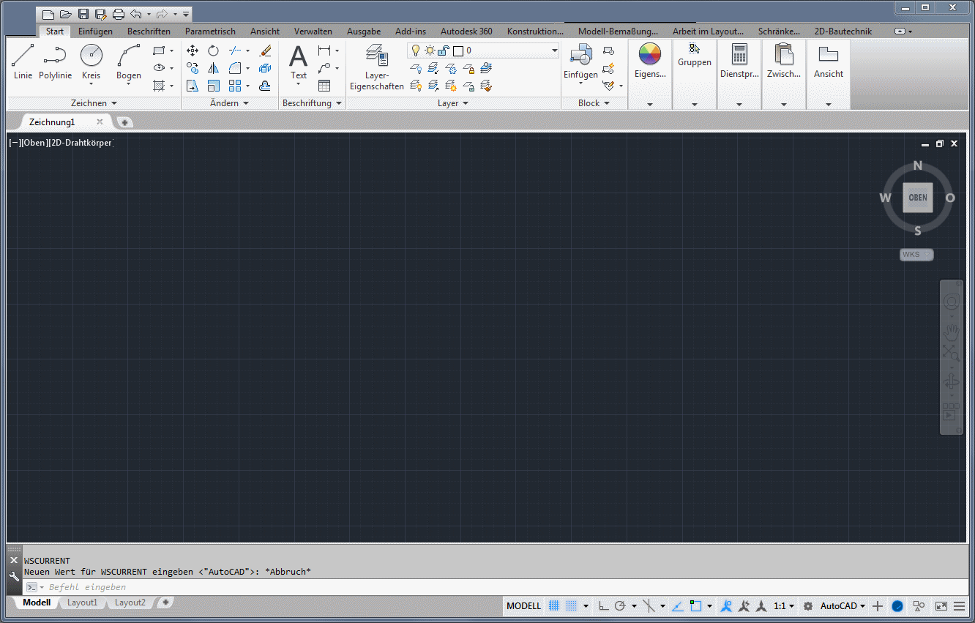This screenshot has height=623, width=975.
Task: Click the Explode (Ursprung) tool icon
Action: pos(265,68)
